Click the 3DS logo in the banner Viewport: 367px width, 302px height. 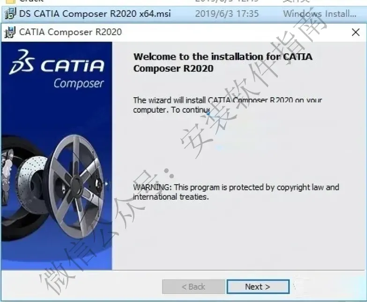(22, 62)
